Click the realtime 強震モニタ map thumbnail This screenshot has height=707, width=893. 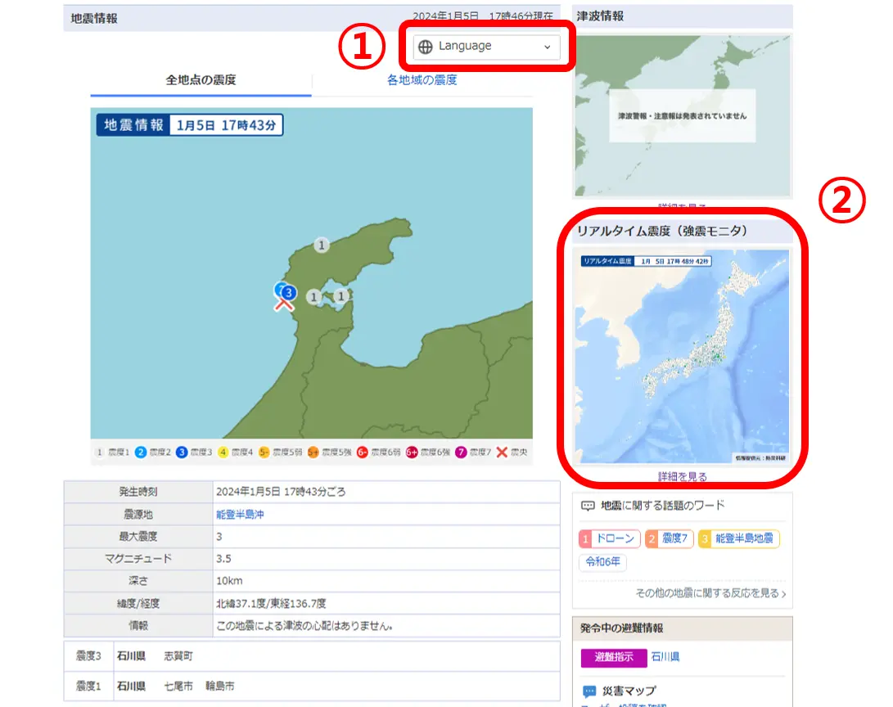(682, 356)
